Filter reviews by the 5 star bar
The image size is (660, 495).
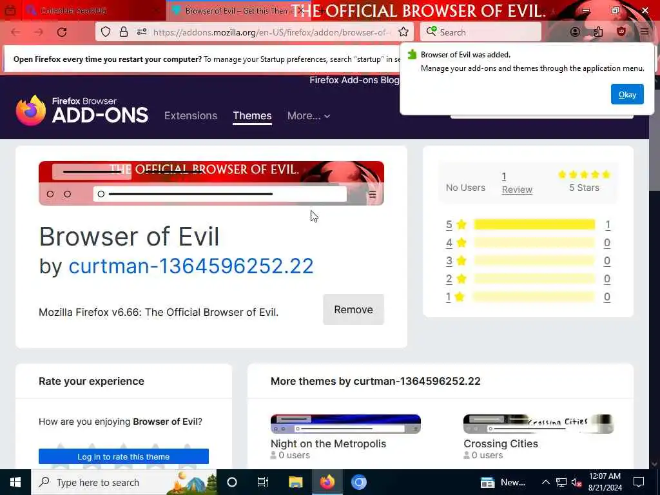coord(534,224)
